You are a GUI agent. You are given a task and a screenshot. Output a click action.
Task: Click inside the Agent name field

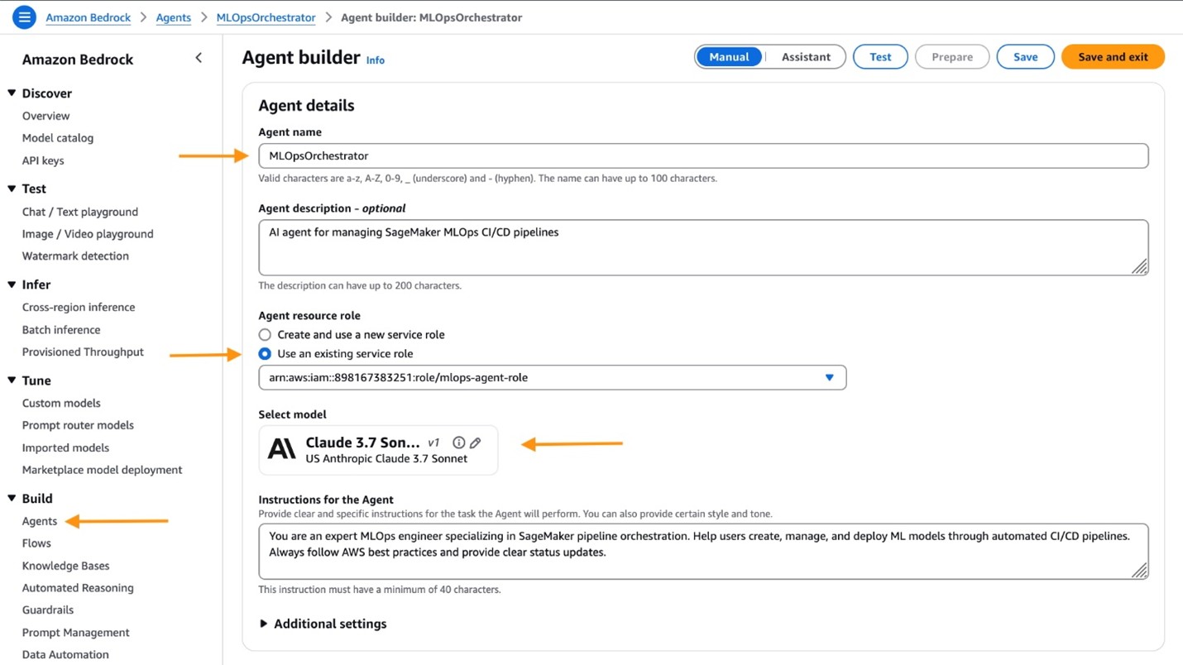click(703, 155)
